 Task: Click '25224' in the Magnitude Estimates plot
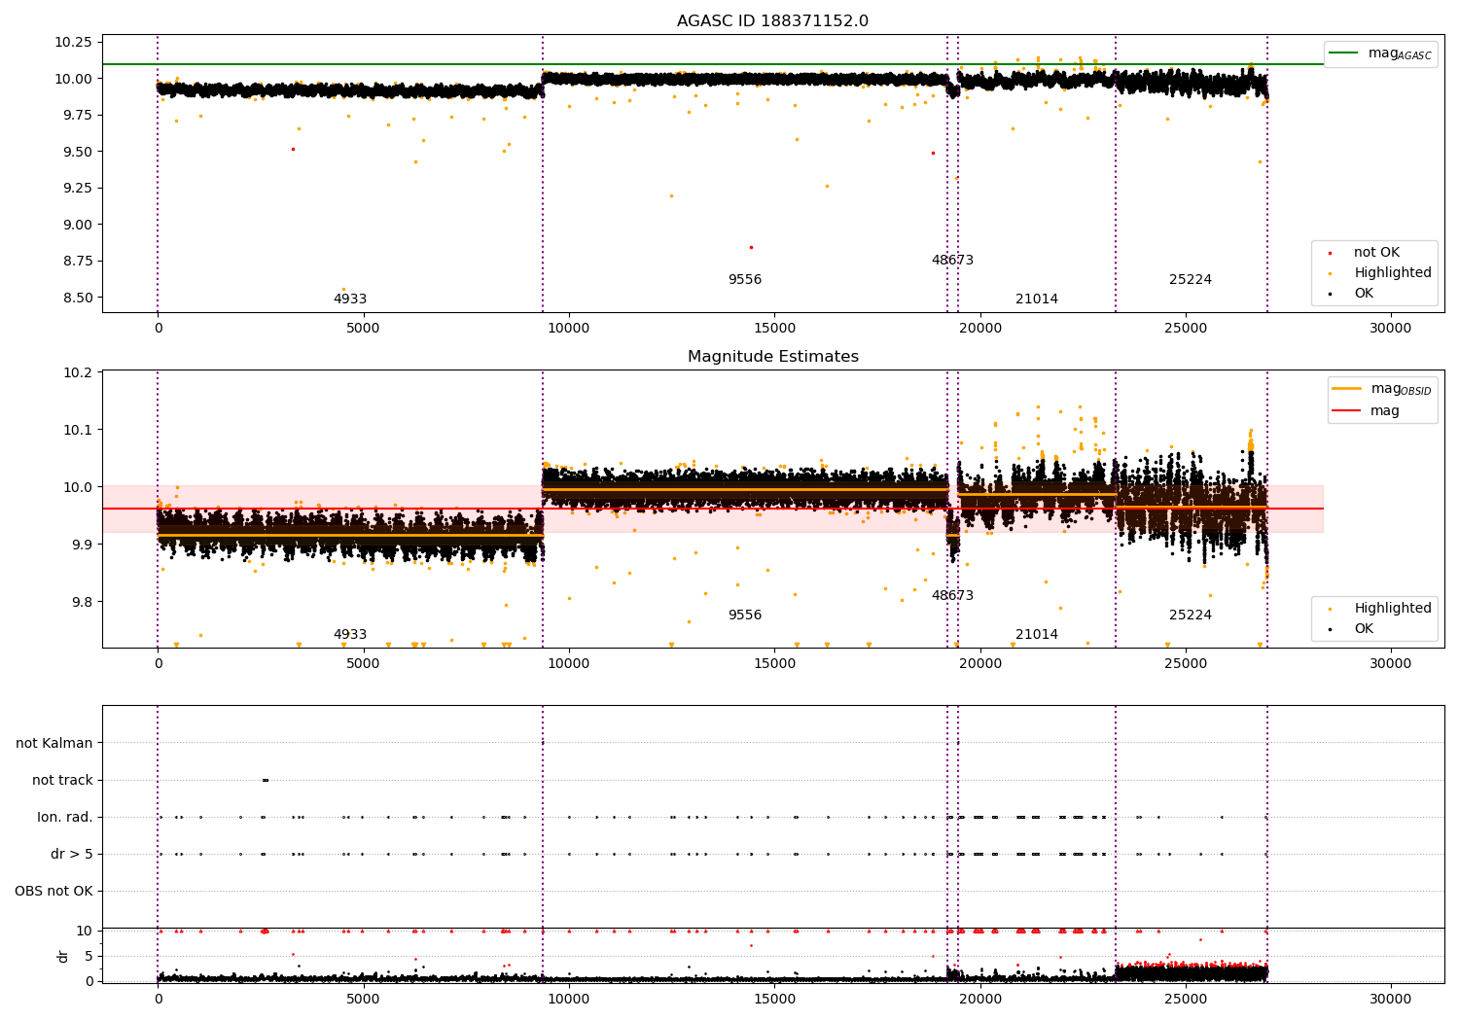pyautogui.click(x=1191, y=616)
